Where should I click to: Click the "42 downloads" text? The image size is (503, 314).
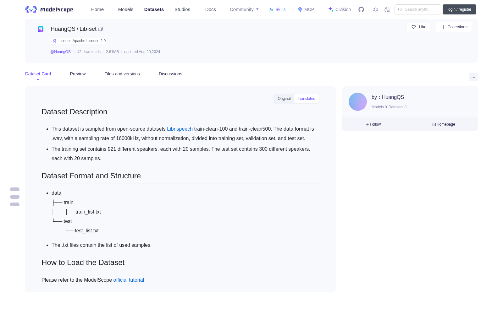tap(89, 52)
